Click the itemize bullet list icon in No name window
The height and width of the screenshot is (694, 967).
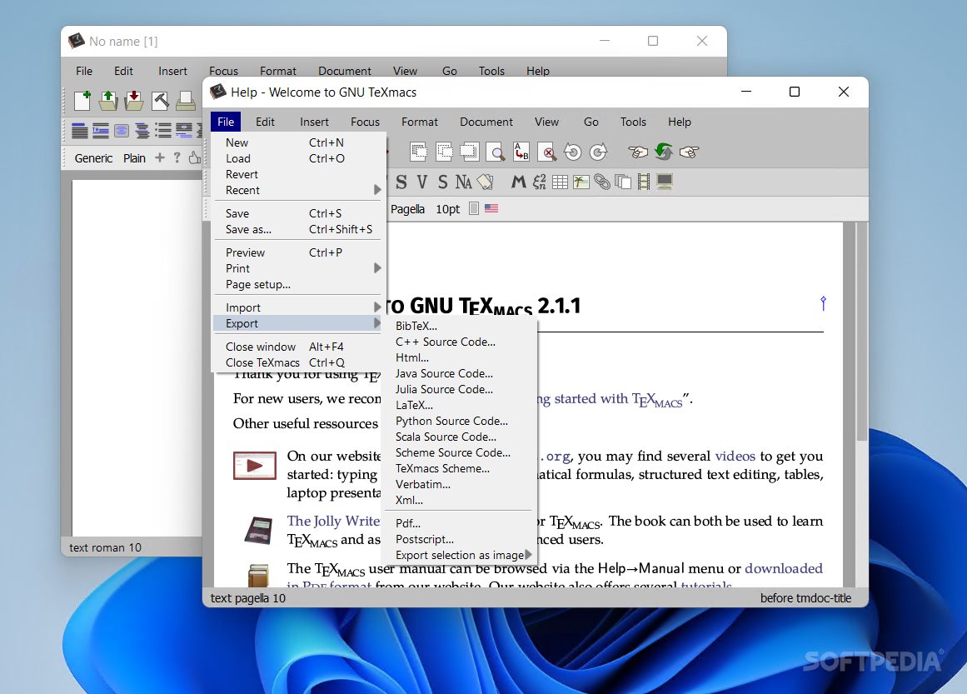click(x=162, y=130)
